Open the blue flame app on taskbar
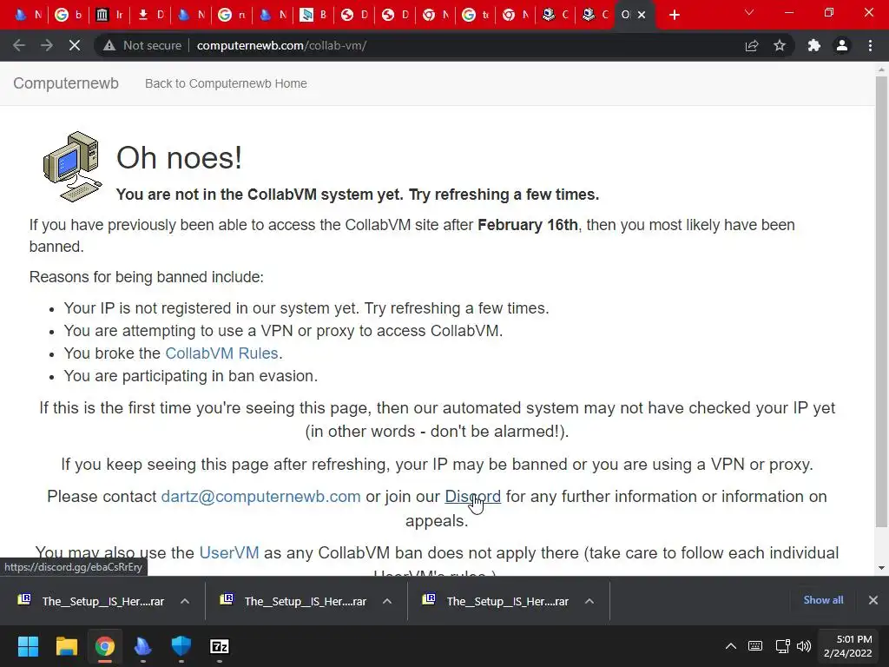 [143, 646]
